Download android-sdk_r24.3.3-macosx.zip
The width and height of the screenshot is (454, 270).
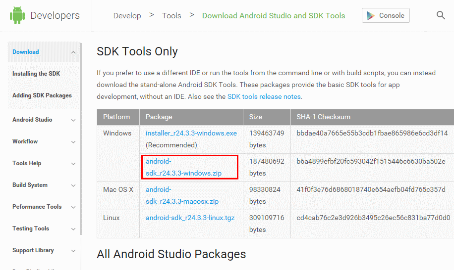tap(182, 195)
